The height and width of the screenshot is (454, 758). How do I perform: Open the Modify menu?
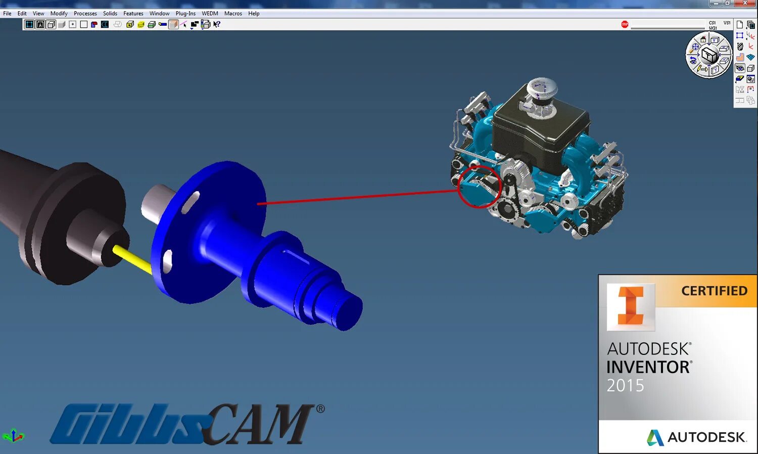[59, 14]
